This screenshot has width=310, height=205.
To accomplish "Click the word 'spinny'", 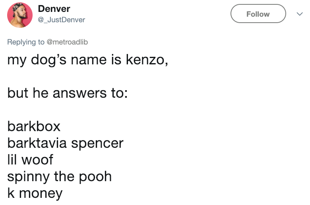I will point(29,177).
